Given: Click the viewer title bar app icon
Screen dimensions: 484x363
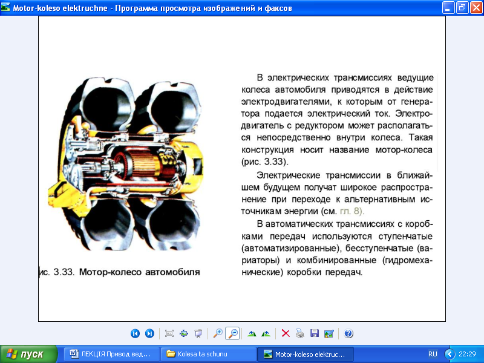Looking at the screenshot, I should click(5, 7).
